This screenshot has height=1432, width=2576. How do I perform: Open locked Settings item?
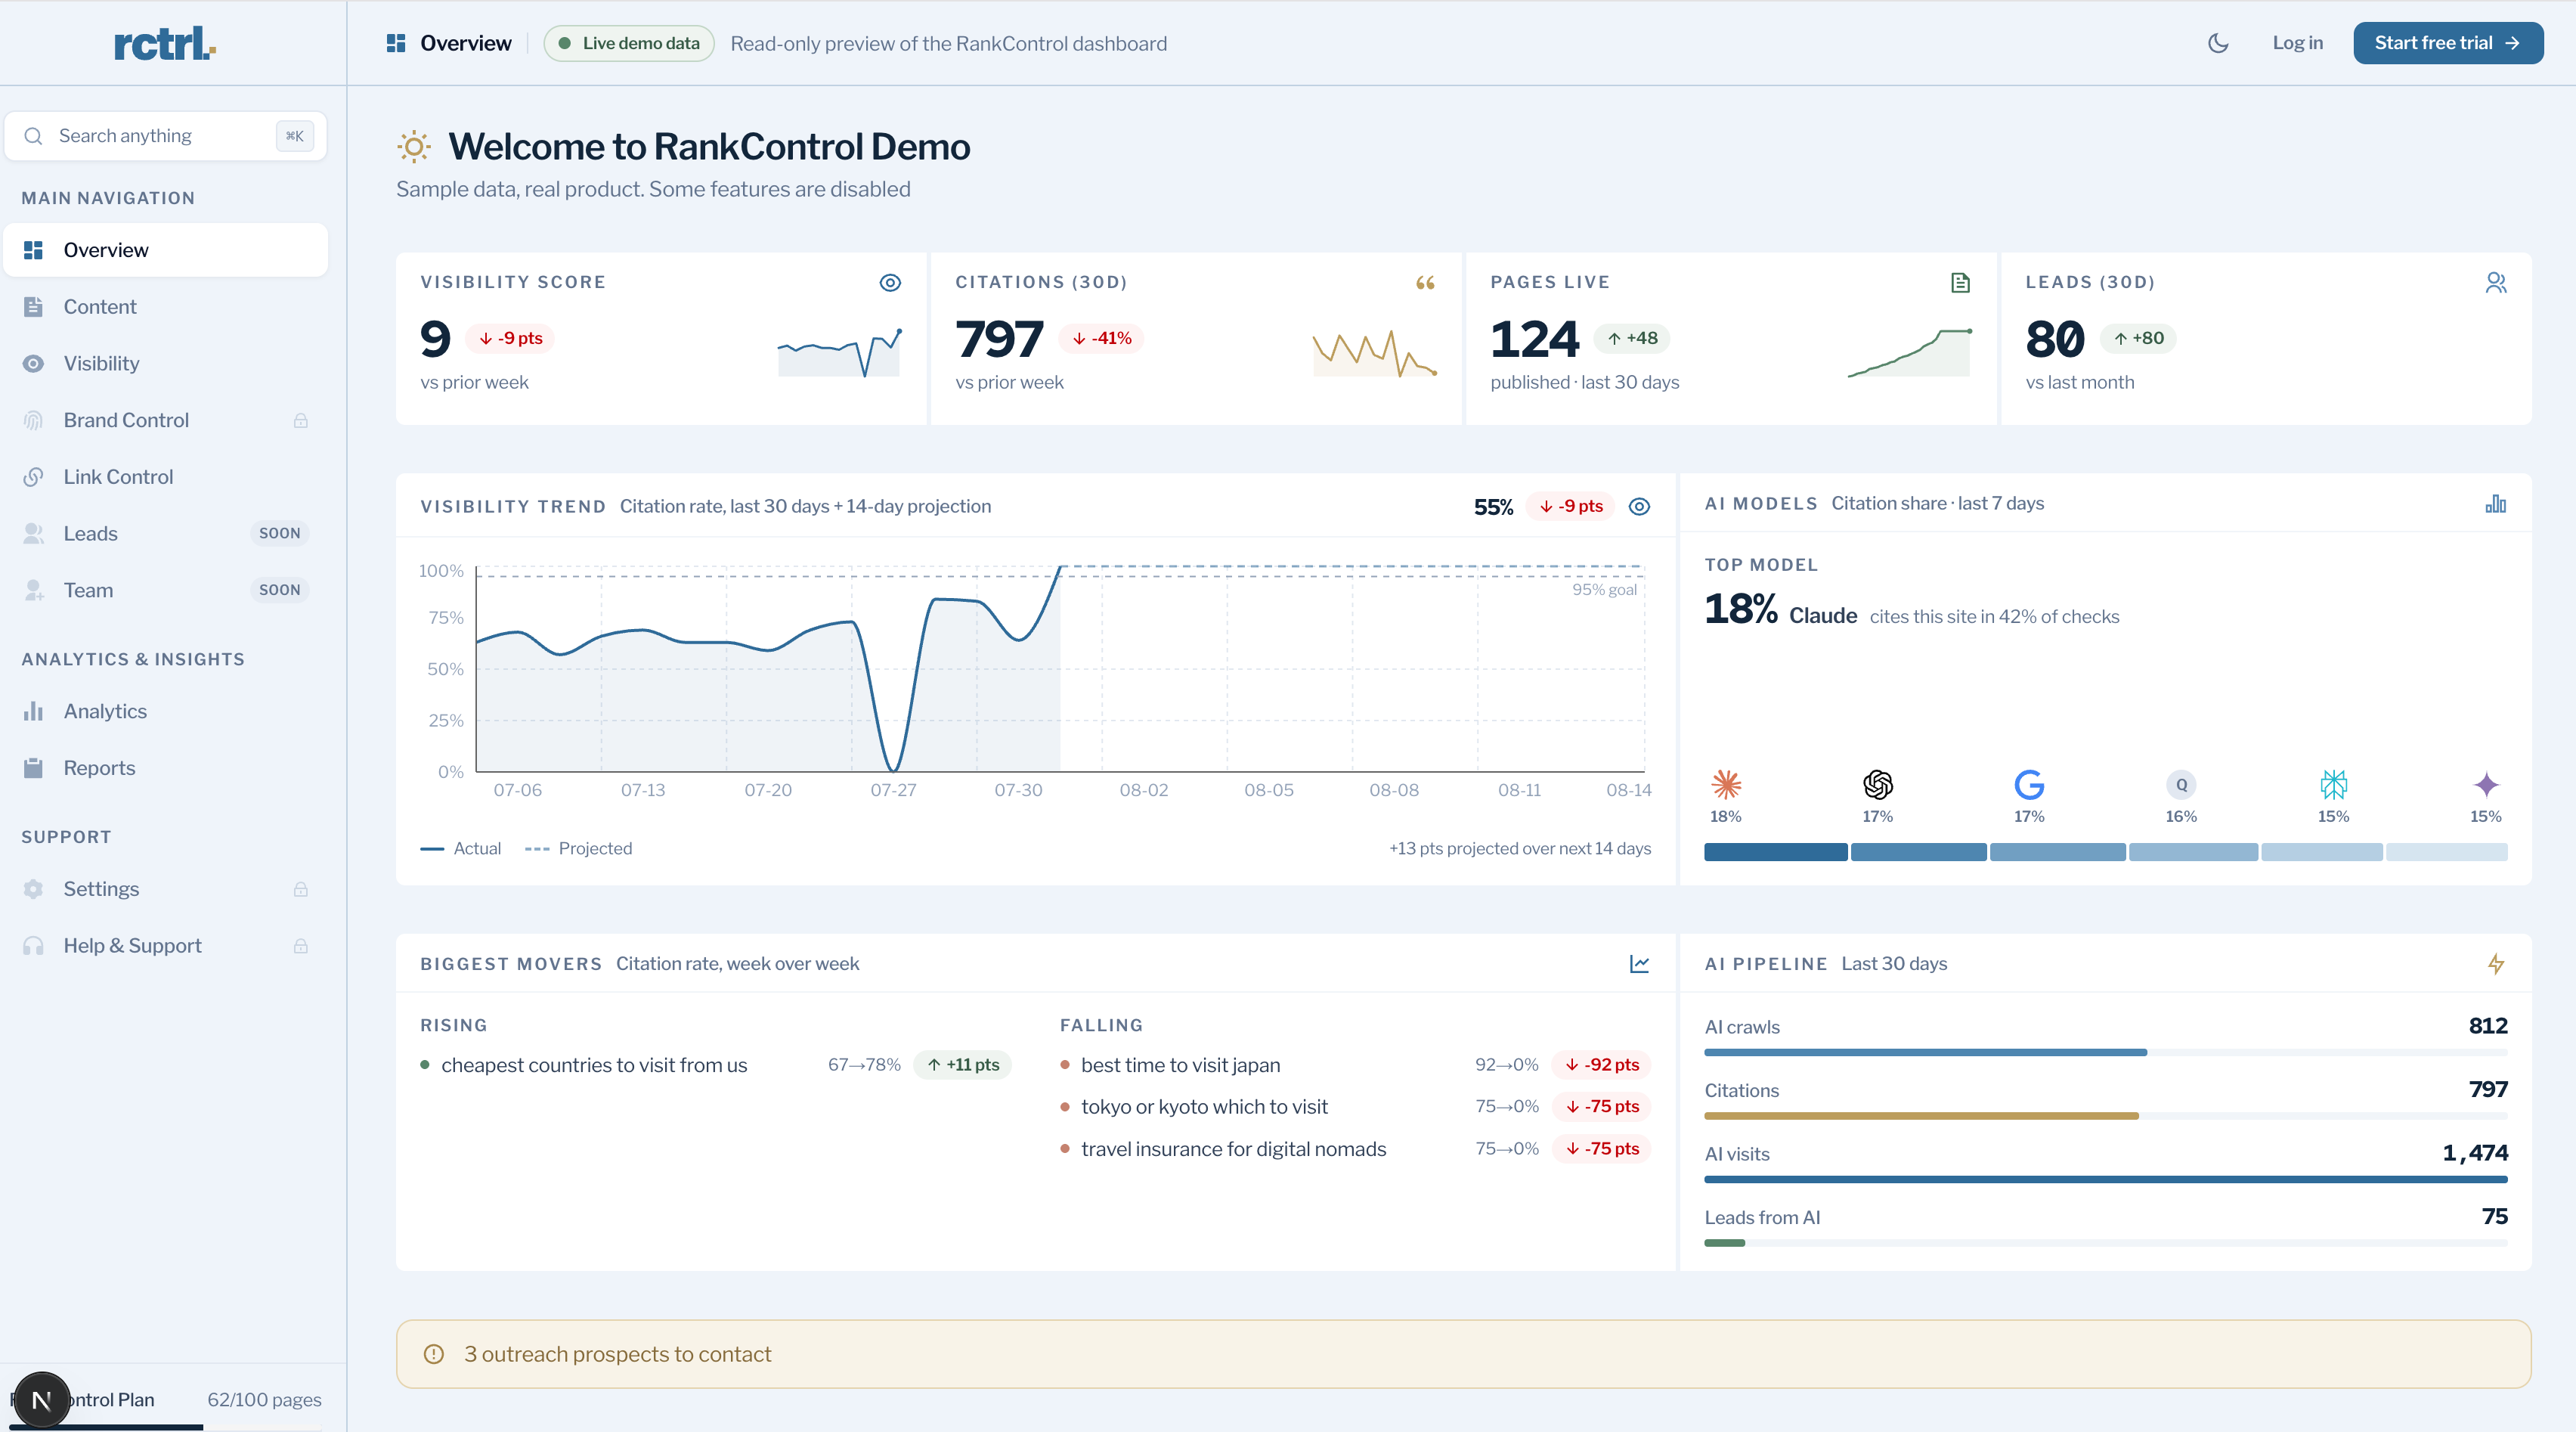pos(166,889)
